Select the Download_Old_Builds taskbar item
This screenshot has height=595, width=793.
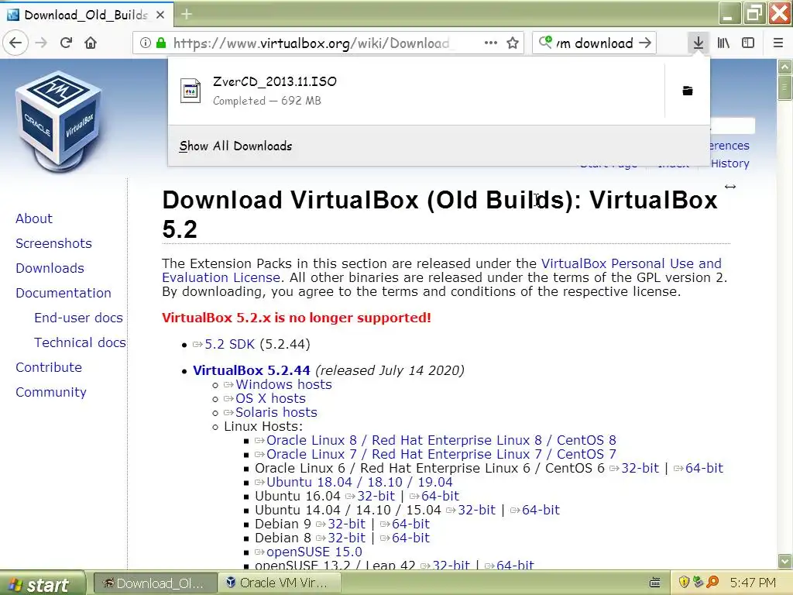[x=156, y=583]
